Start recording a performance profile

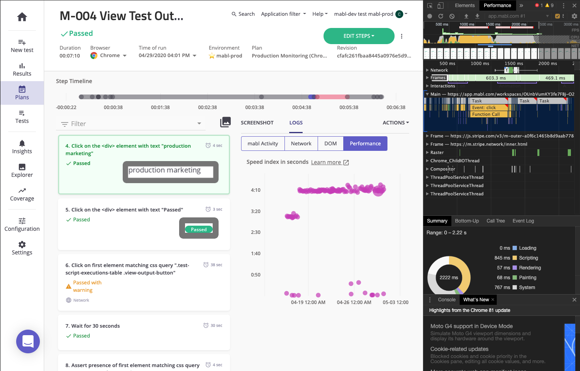pos(430,16)
